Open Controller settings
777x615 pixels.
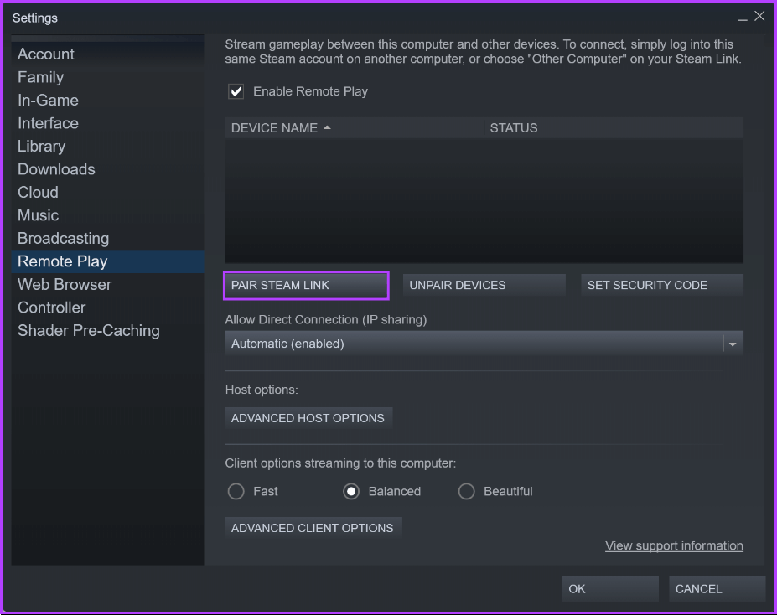click(107, 307)
